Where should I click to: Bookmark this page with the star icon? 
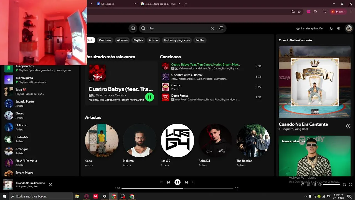click(x=299, y=12)
